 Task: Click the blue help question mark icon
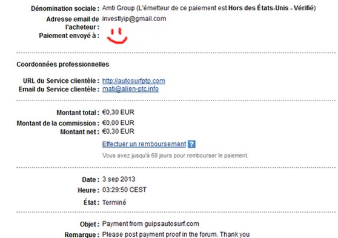coord(191,144)
